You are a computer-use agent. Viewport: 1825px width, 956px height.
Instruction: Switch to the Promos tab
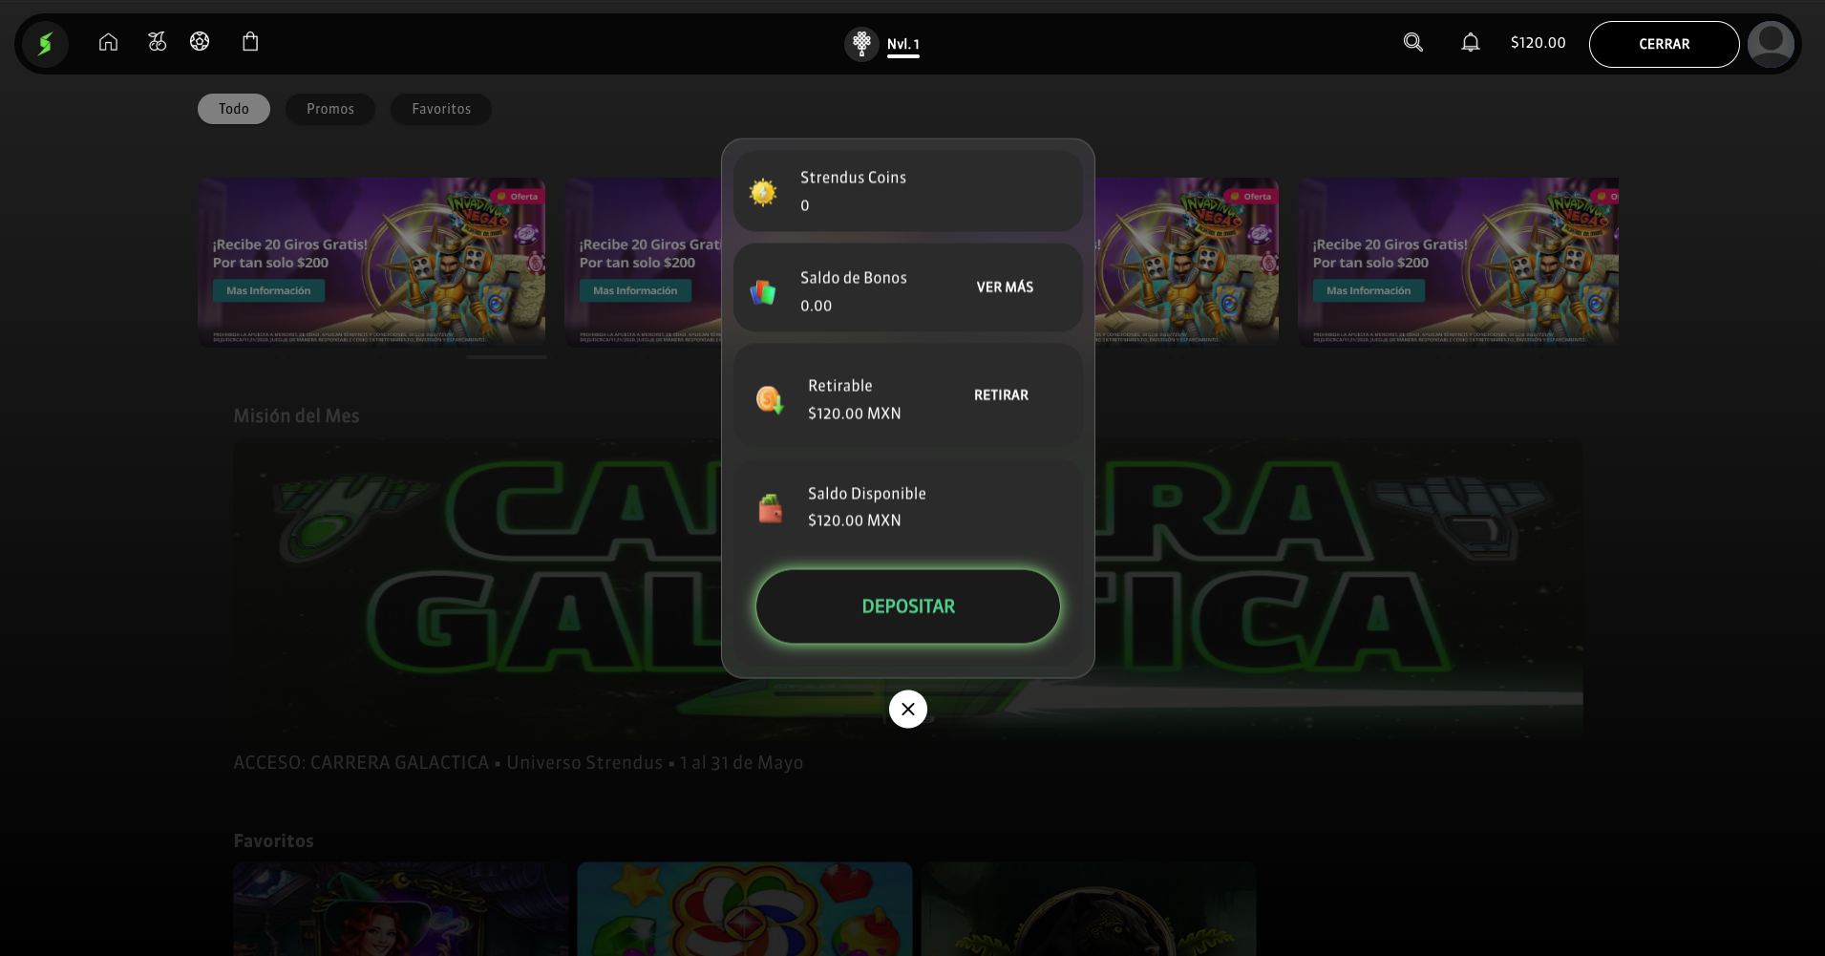point(330,109)
